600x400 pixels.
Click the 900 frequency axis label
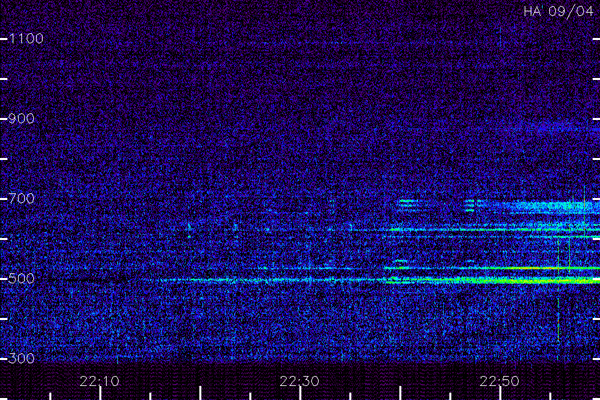tap(21, 119)
